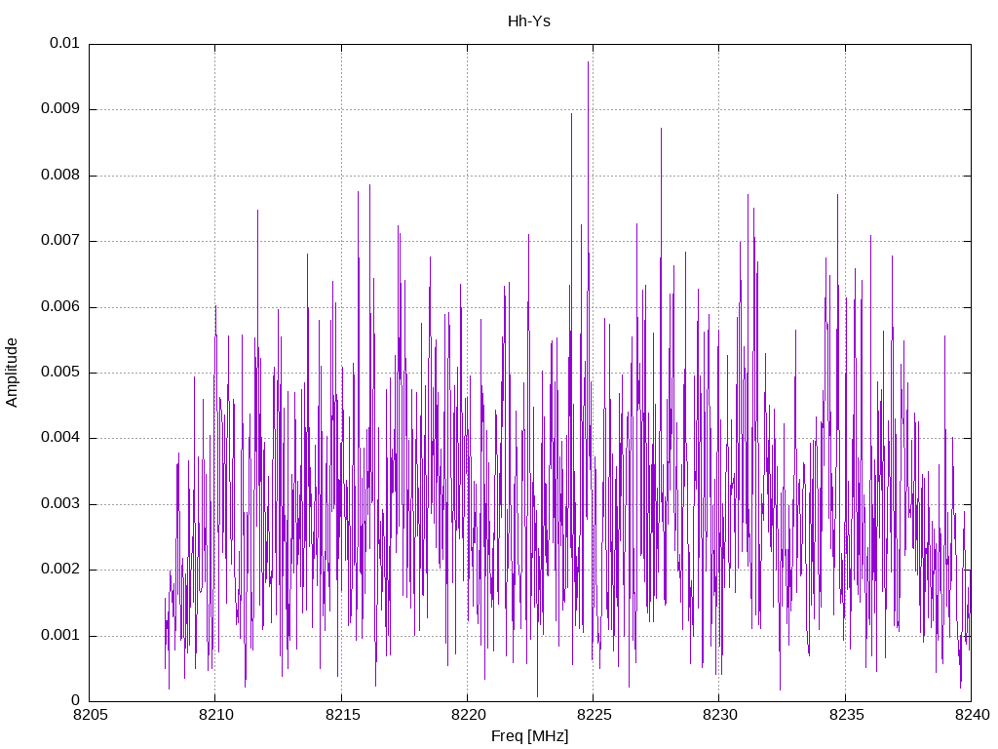
Task: Click the Amplitude axis label
Action: 12,373
